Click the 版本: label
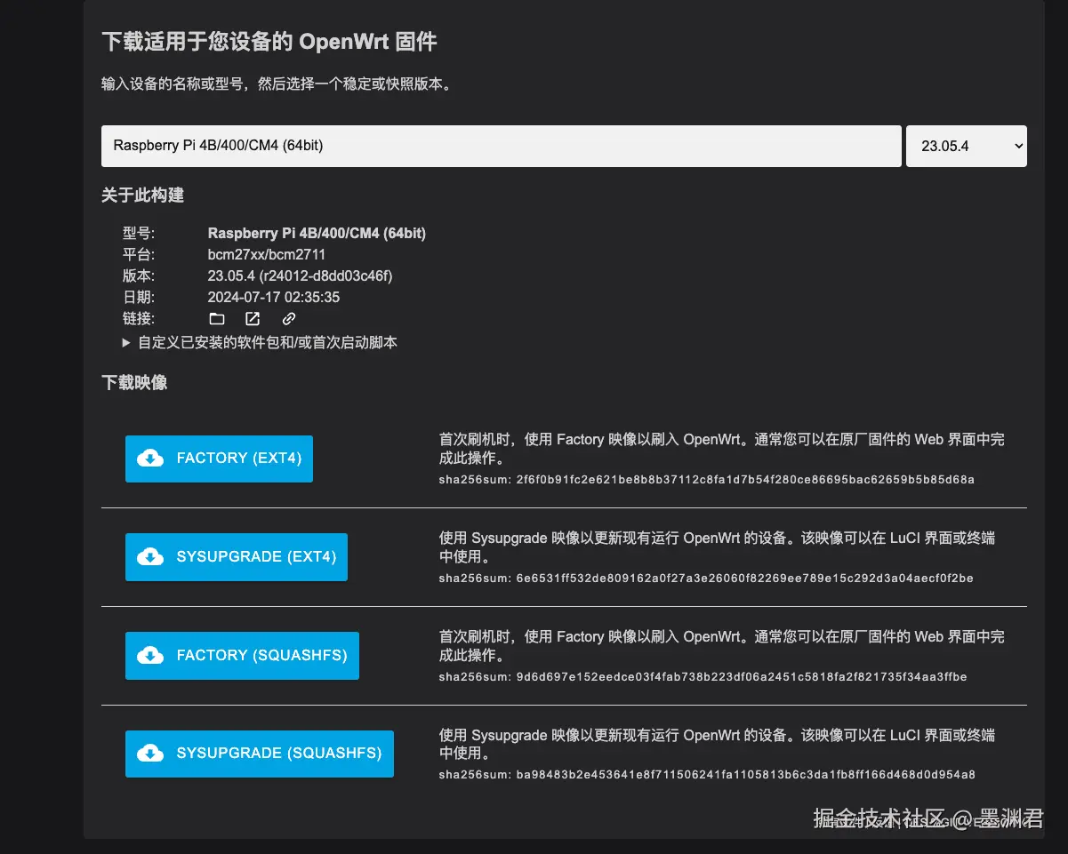This screenshot has width=1068, height=854. click(x=138, y=276)
